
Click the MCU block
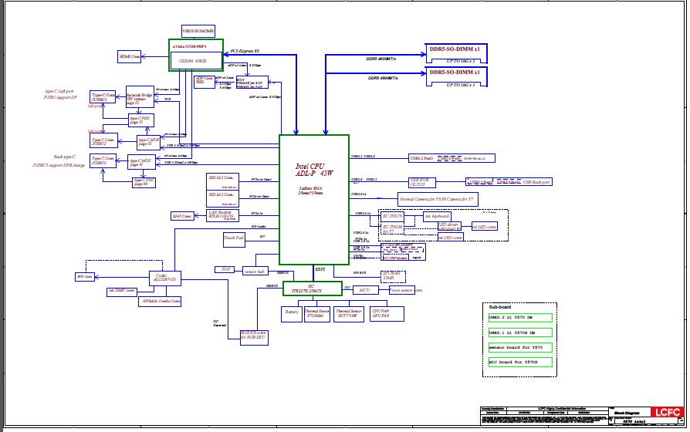(365, 290)
